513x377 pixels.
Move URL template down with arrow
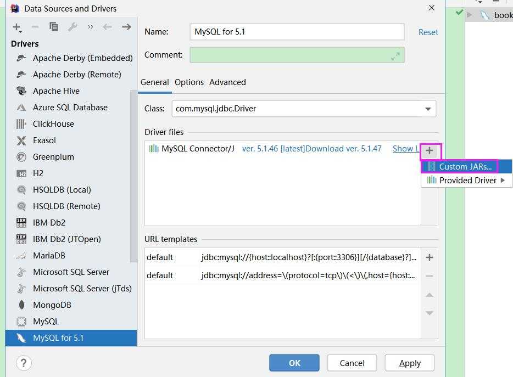coord(430,313)
